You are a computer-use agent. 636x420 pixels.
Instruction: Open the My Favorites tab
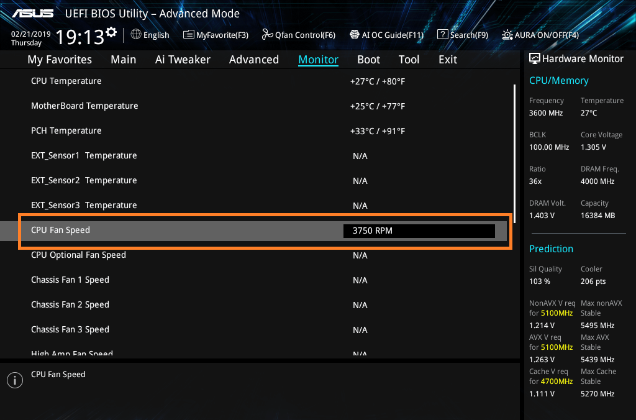[60, 60]
